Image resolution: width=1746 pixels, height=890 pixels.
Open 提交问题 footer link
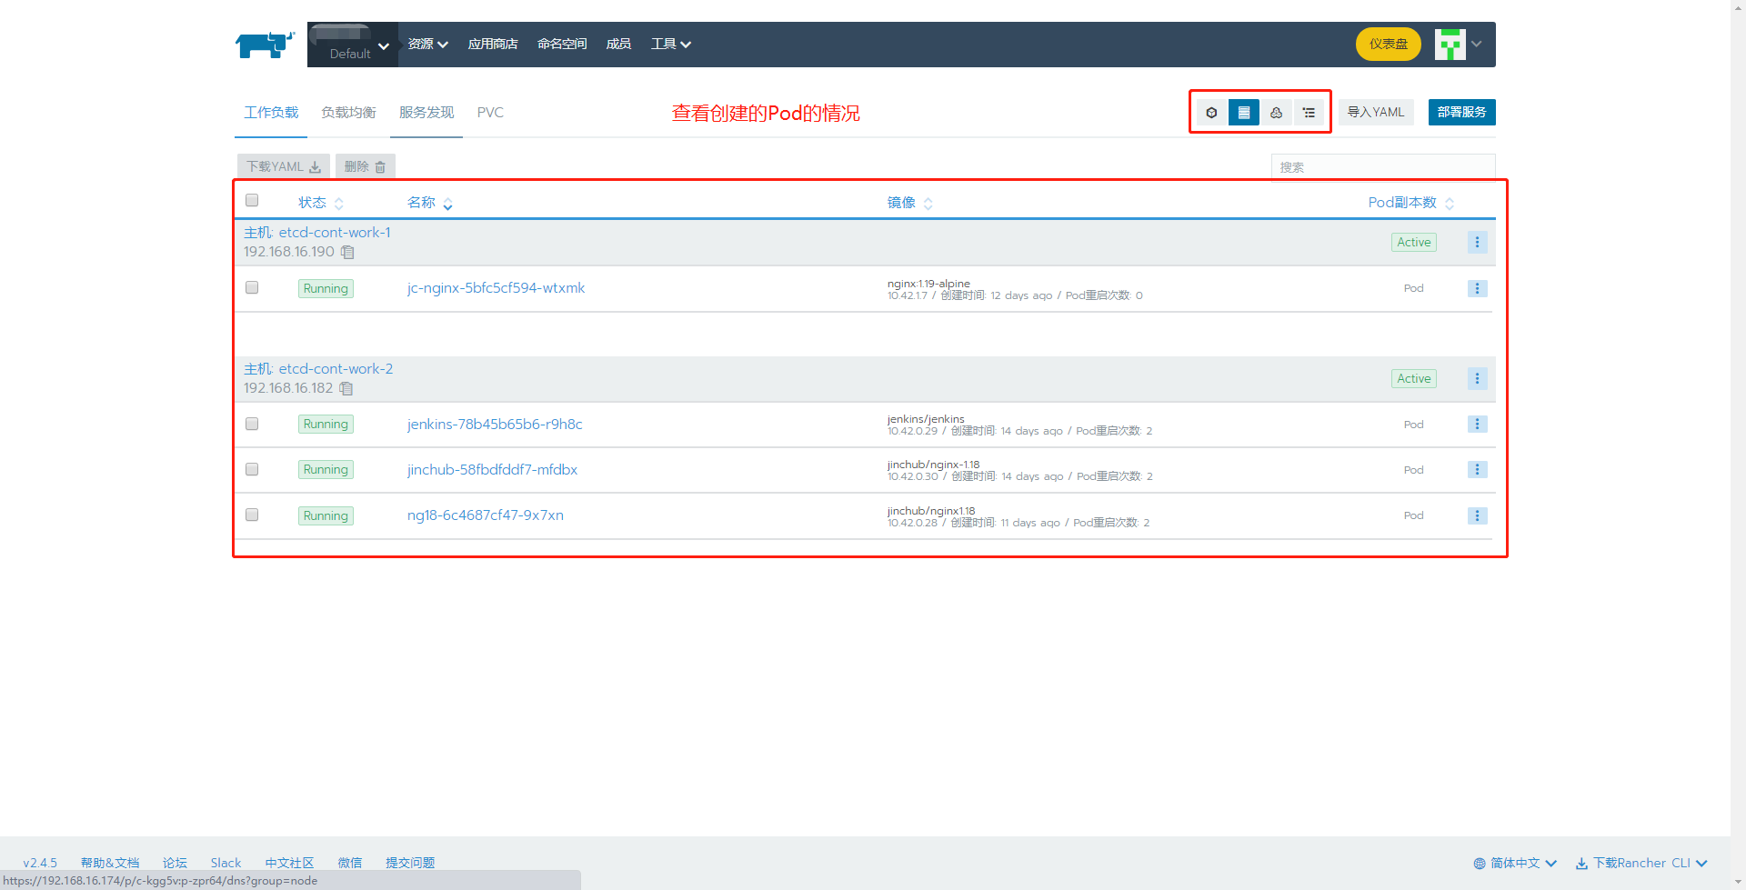pos(410,864)
